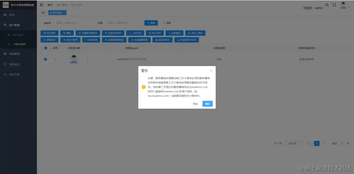Screen dimensions: 354x174
Task: Expand the 系统管理 sidebar menu
Action: 18,54
